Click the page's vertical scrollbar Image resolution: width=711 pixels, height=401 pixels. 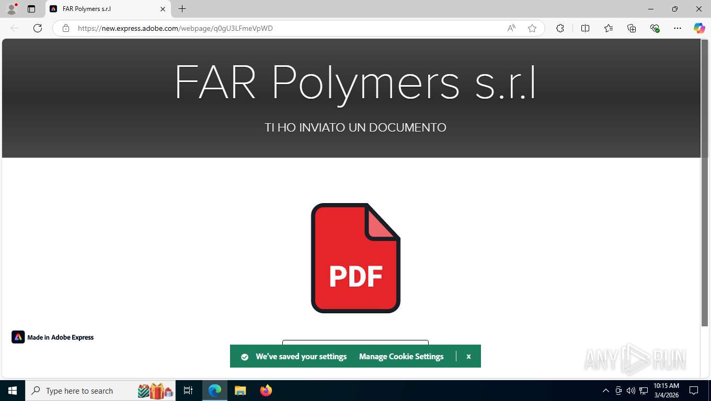705,183
